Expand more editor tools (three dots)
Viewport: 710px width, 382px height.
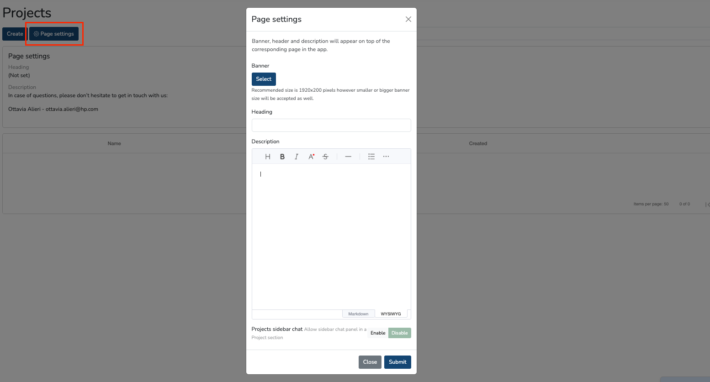pos(386,157)
